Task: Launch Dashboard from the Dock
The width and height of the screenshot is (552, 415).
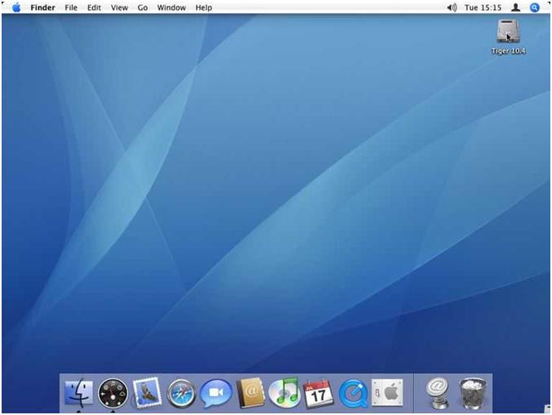Action: coord(113,393)
